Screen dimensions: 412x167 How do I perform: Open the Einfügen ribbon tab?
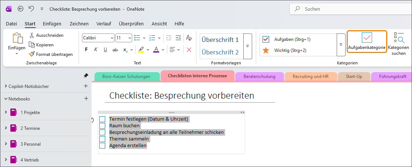click(52, 24)
